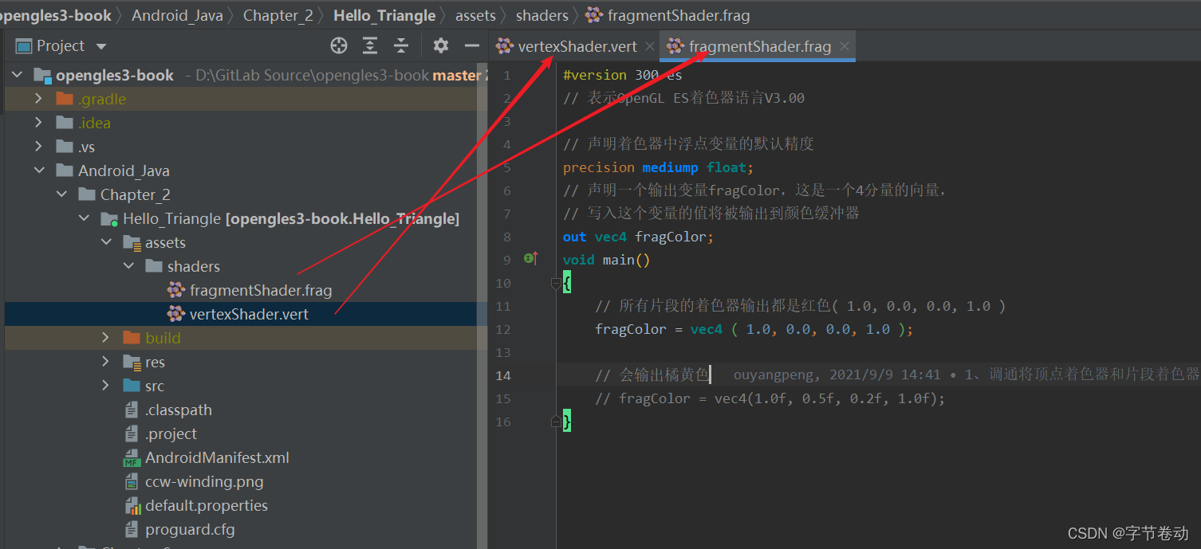Screen dimensions: 1201x549
Task: Collapse the Hello_Triangle module
Action: click(84, 218)
